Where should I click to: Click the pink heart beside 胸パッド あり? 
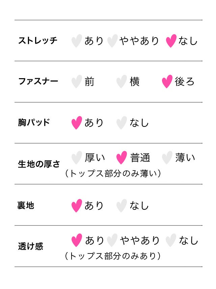coord(77,123)
